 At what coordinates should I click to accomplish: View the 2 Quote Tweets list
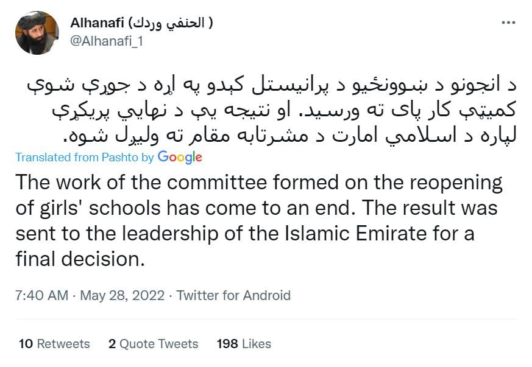153,344
